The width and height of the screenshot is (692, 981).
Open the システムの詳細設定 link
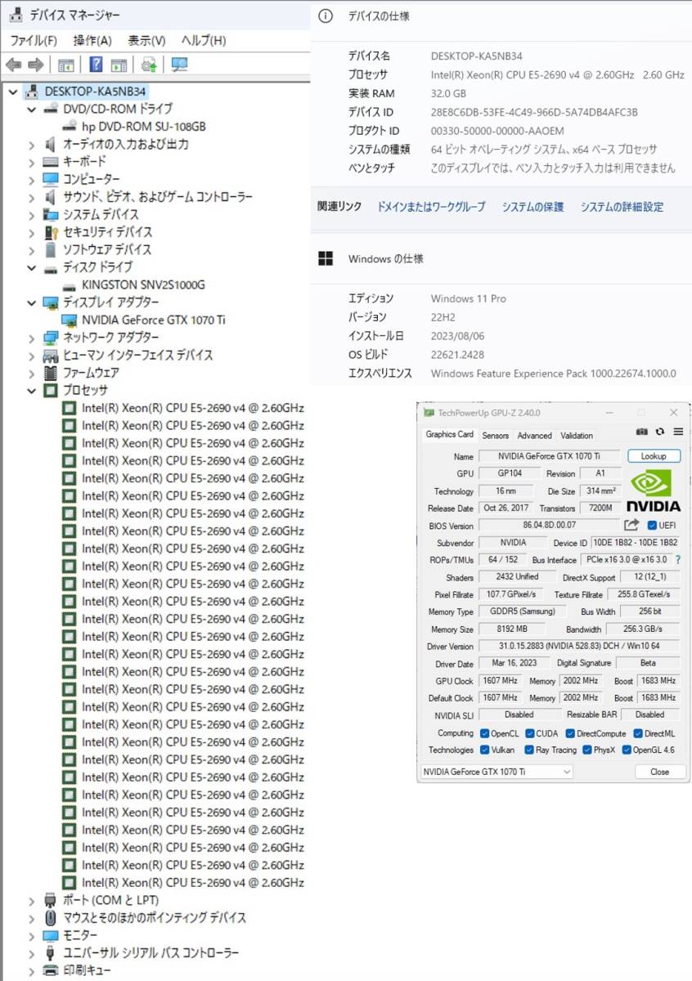point(622,207)
